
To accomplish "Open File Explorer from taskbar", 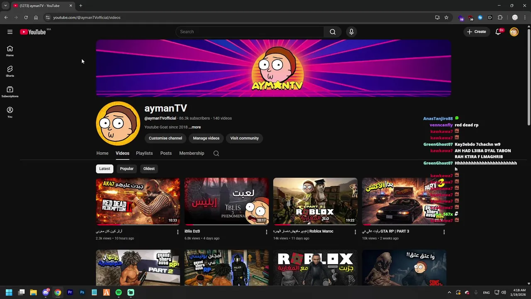I will tap(33, 292).
